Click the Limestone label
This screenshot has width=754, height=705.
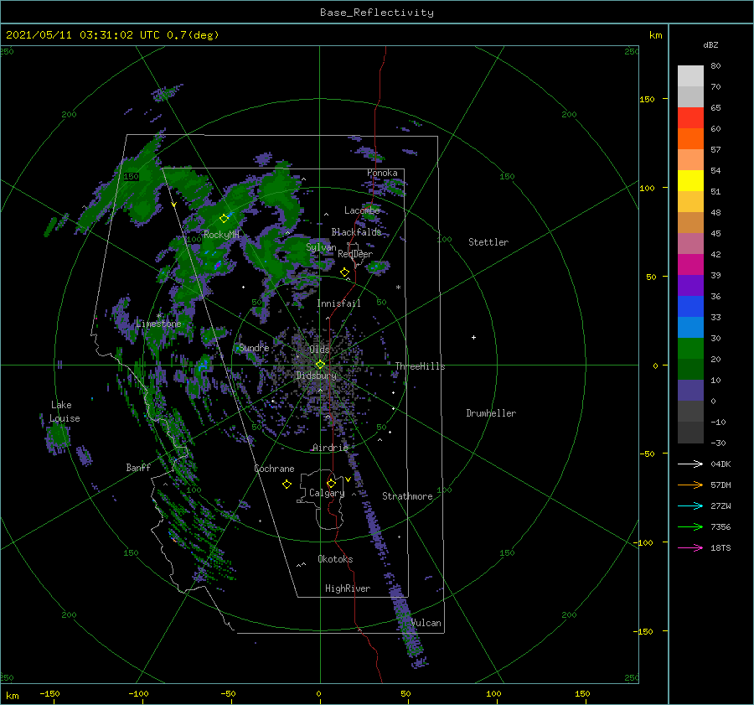tap(158, 324)
